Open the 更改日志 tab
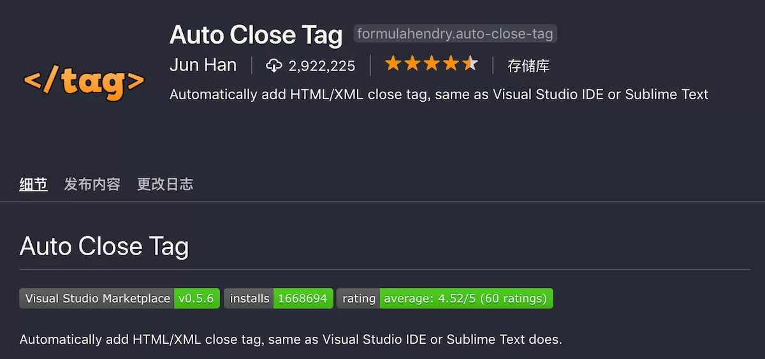765x359 pixels. click(165, 185)
